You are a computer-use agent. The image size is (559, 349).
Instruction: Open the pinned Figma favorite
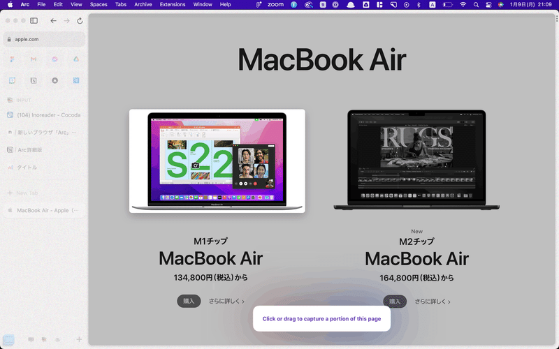[12, 59]
